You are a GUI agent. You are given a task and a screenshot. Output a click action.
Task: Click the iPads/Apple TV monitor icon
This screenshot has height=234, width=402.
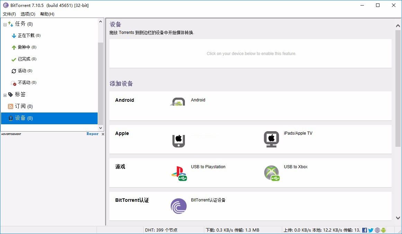[271, 139]
